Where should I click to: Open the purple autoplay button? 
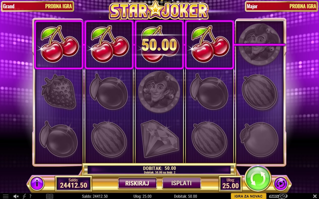pos(280,183)
